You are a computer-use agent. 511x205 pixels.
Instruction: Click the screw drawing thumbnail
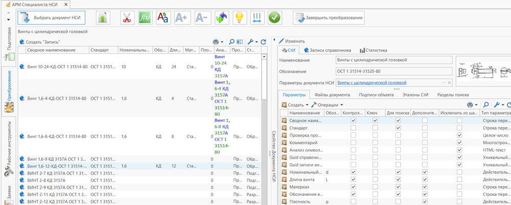tap(483, 72)
